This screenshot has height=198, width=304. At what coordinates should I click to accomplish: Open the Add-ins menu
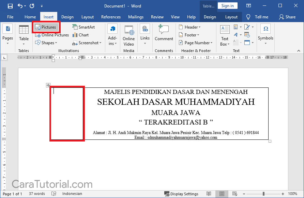[112, 35]
